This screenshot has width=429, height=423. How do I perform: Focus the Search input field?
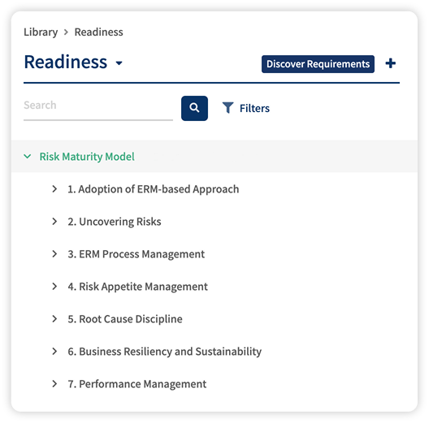coord(98,108)
